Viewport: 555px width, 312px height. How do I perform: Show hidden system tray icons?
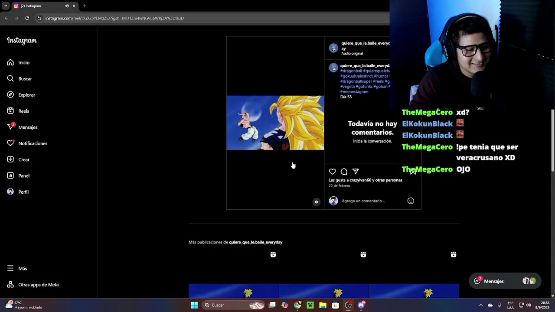[x=480, y=305]
